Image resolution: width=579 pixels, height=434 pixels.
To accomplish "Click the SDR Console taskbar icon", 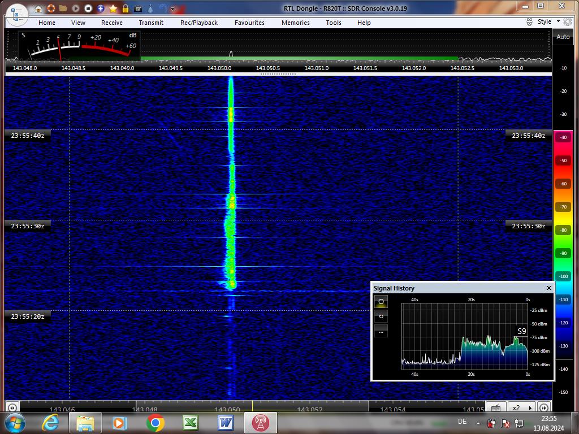I will (x=260, y=423).
